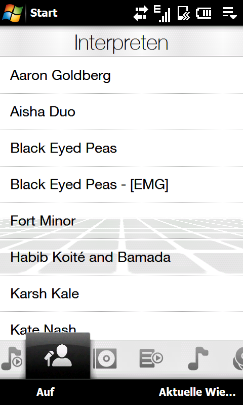The image size is (243, 405).
Task: Open Black Eyed Peas - [EMG] entry
Action: (121, 184)
